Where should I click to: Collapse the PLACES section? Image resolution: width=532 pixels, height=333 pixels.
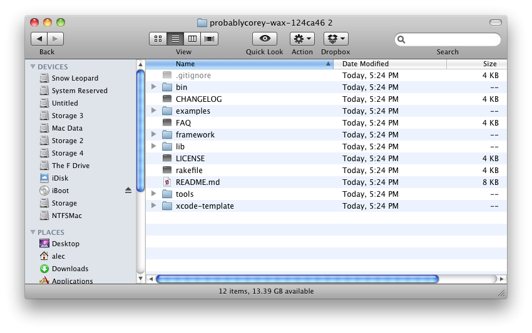pyautogui.click(x=33, y=232)
